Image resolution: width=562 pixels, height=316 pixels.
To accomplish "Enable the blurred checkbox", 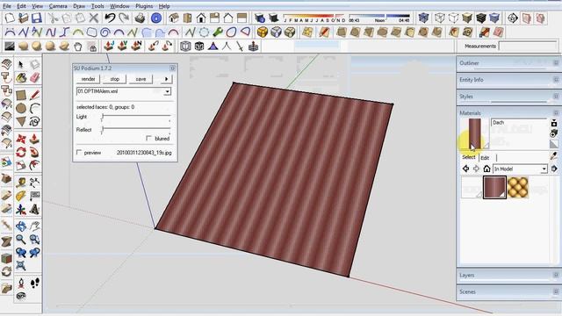I will point(148,139).
